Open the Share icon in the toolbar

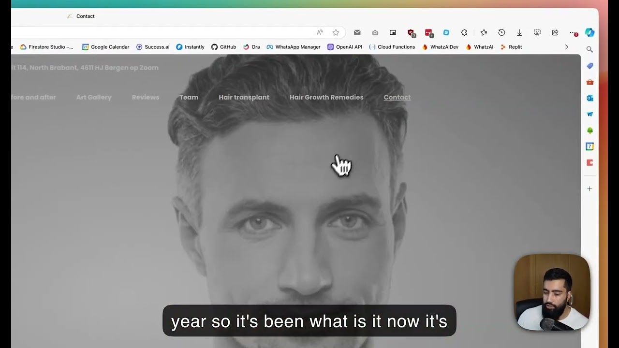(555, 32)
